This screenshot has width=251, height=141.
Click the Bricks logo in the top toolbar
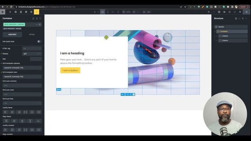[x=3, y=12]
